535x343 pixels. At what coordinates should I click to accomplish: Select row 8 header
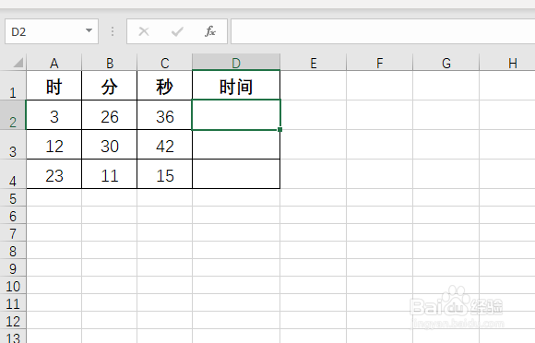coord(13,251)
